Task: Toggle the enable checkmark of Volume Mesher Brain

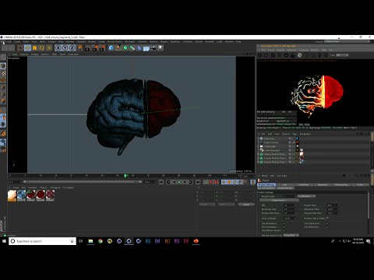Action: click(x=295, y=154)
